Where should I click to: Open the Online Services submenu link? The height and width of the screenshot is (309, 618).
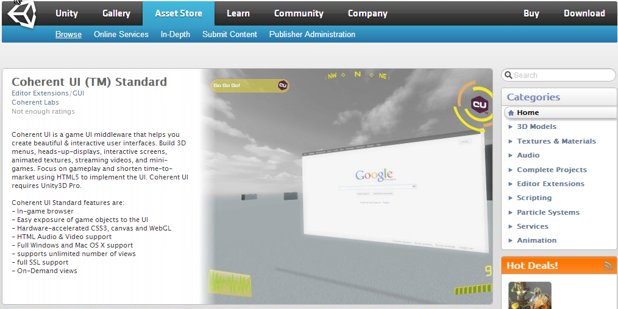pos(121,35)
